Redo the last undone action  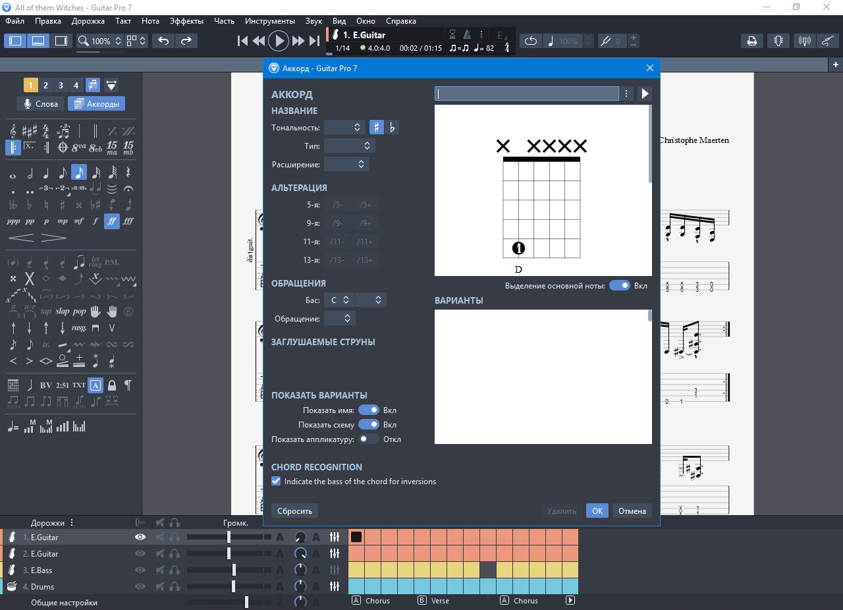186,41
